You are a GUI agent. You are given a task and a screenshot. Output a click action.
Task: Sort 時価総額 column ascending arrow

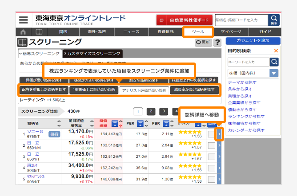tap(120, 121)
